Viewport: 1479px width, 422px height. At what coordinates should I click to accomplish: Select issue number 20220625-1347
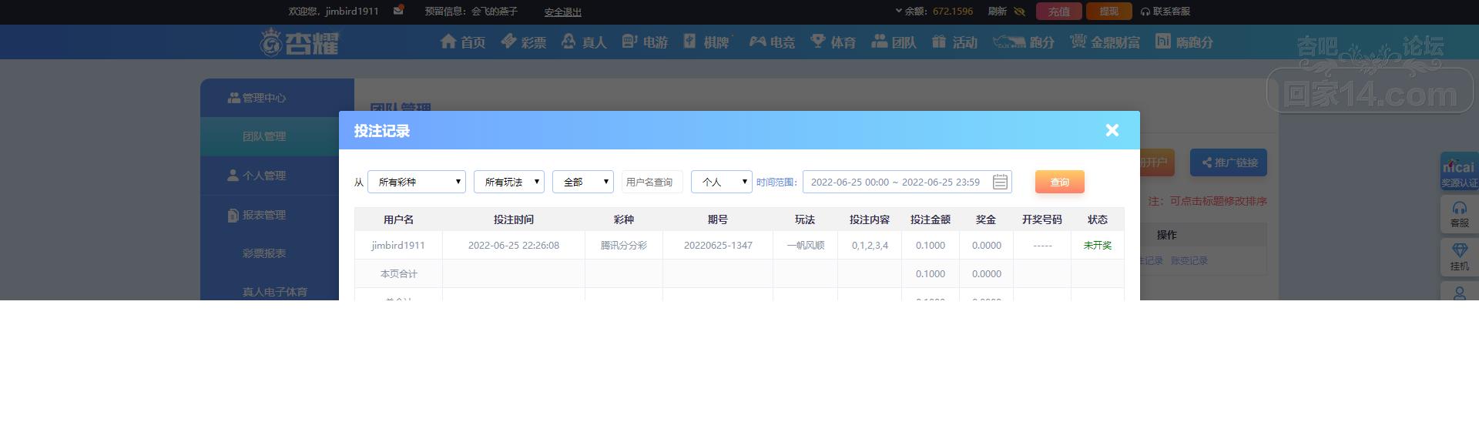pos(718,245)
